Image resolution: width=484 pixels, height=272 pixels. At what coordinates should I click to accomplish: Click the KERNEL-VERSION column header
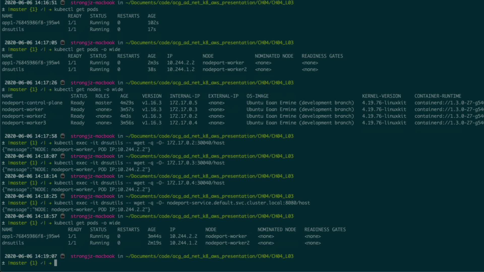click(381, 96)
